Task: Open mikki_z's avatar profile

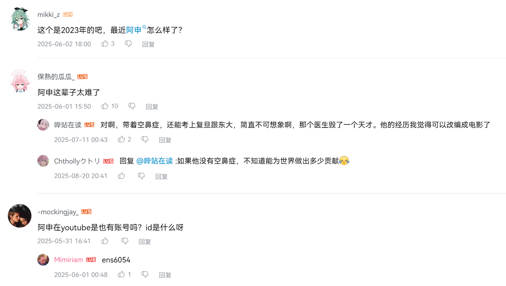Action: click(20, 18)
